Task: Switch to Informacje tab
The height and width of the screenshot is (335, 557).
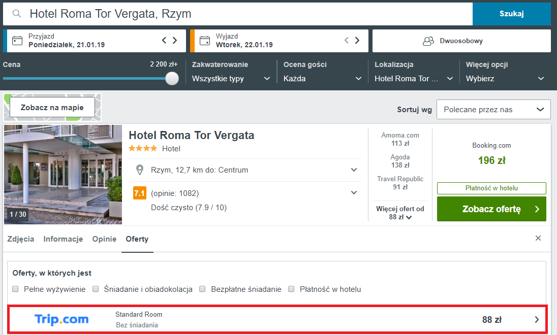Action: 63,239
